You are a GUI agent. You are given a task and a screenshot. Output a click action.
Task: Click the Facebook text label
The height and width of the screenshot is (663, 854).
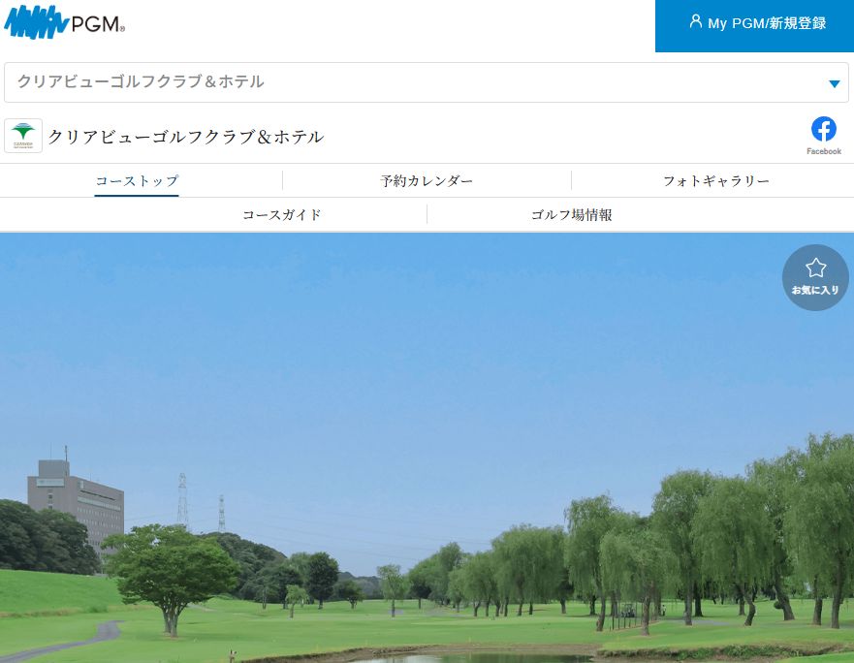[x=823, y=151]
